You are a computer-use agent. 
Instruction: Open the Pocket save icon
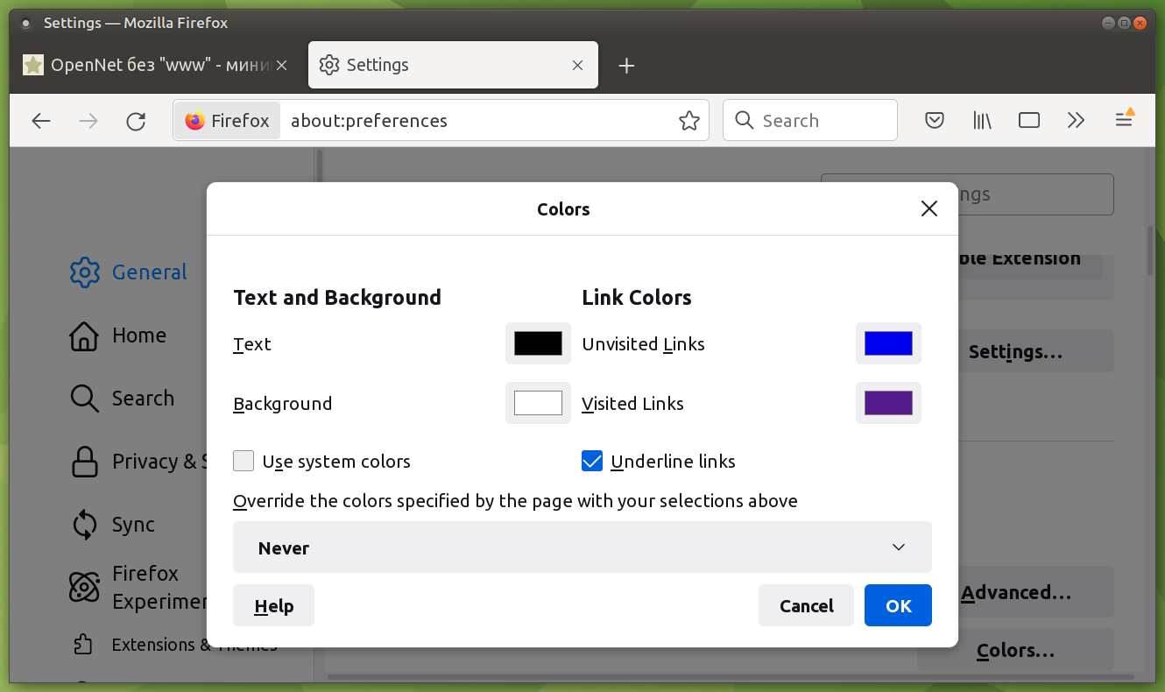click(935, 121)
